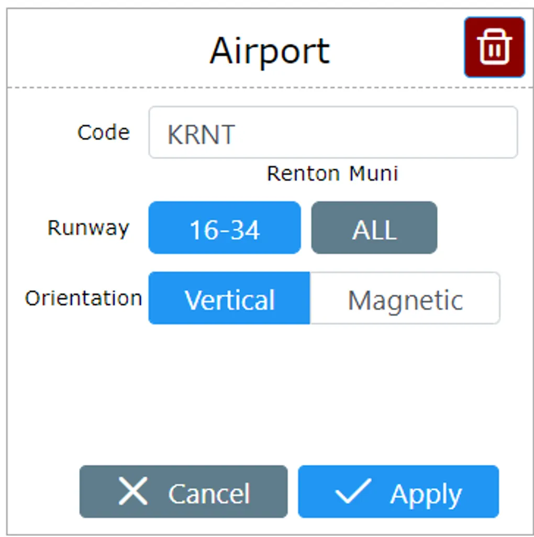
Task: Click the word Muni under the Code field
Action: point(374,173)
